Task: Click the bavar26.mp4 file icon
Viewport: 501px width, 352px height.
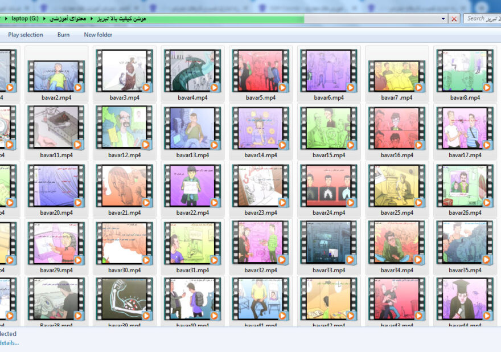Action: (465, 186)
